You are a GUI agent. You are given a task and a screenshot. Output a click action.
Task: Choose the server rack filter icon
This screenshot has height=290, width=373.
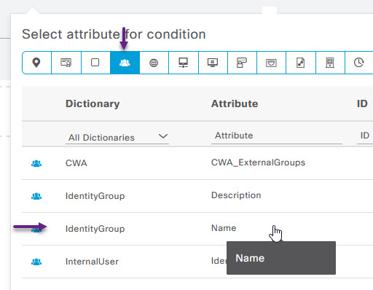click(330, 63)
